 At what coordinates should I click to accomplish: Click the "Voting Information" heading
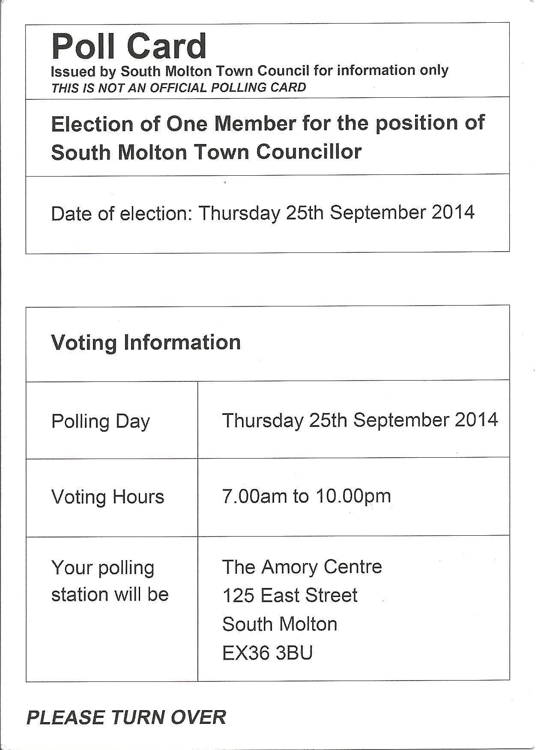tap(146, 342)
